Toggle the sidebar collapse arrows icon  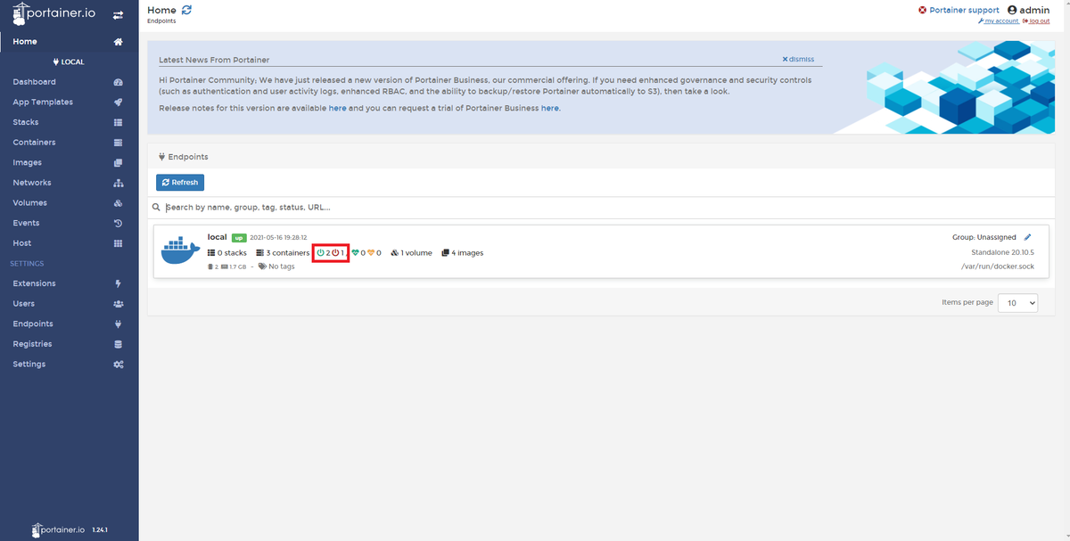coord(118,15)
